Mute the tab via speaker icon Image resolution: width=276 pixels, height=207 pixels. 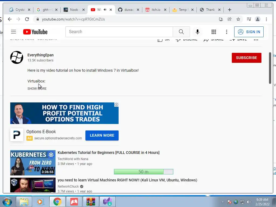(x=105, y=10)
